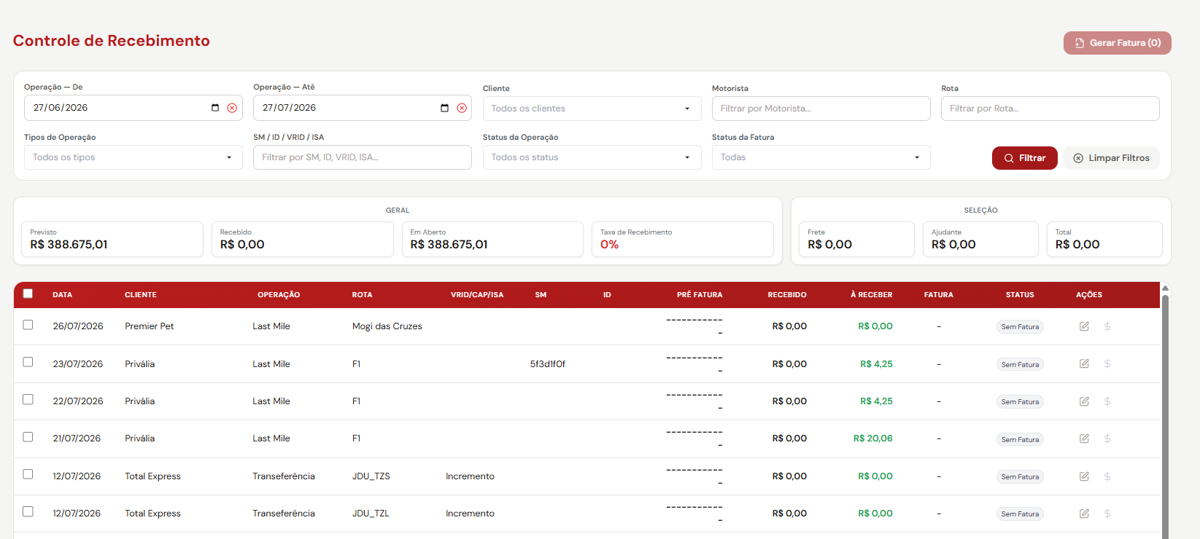Click the Filtrar button
1200x539 pixels.
[x=1024, y=158]
